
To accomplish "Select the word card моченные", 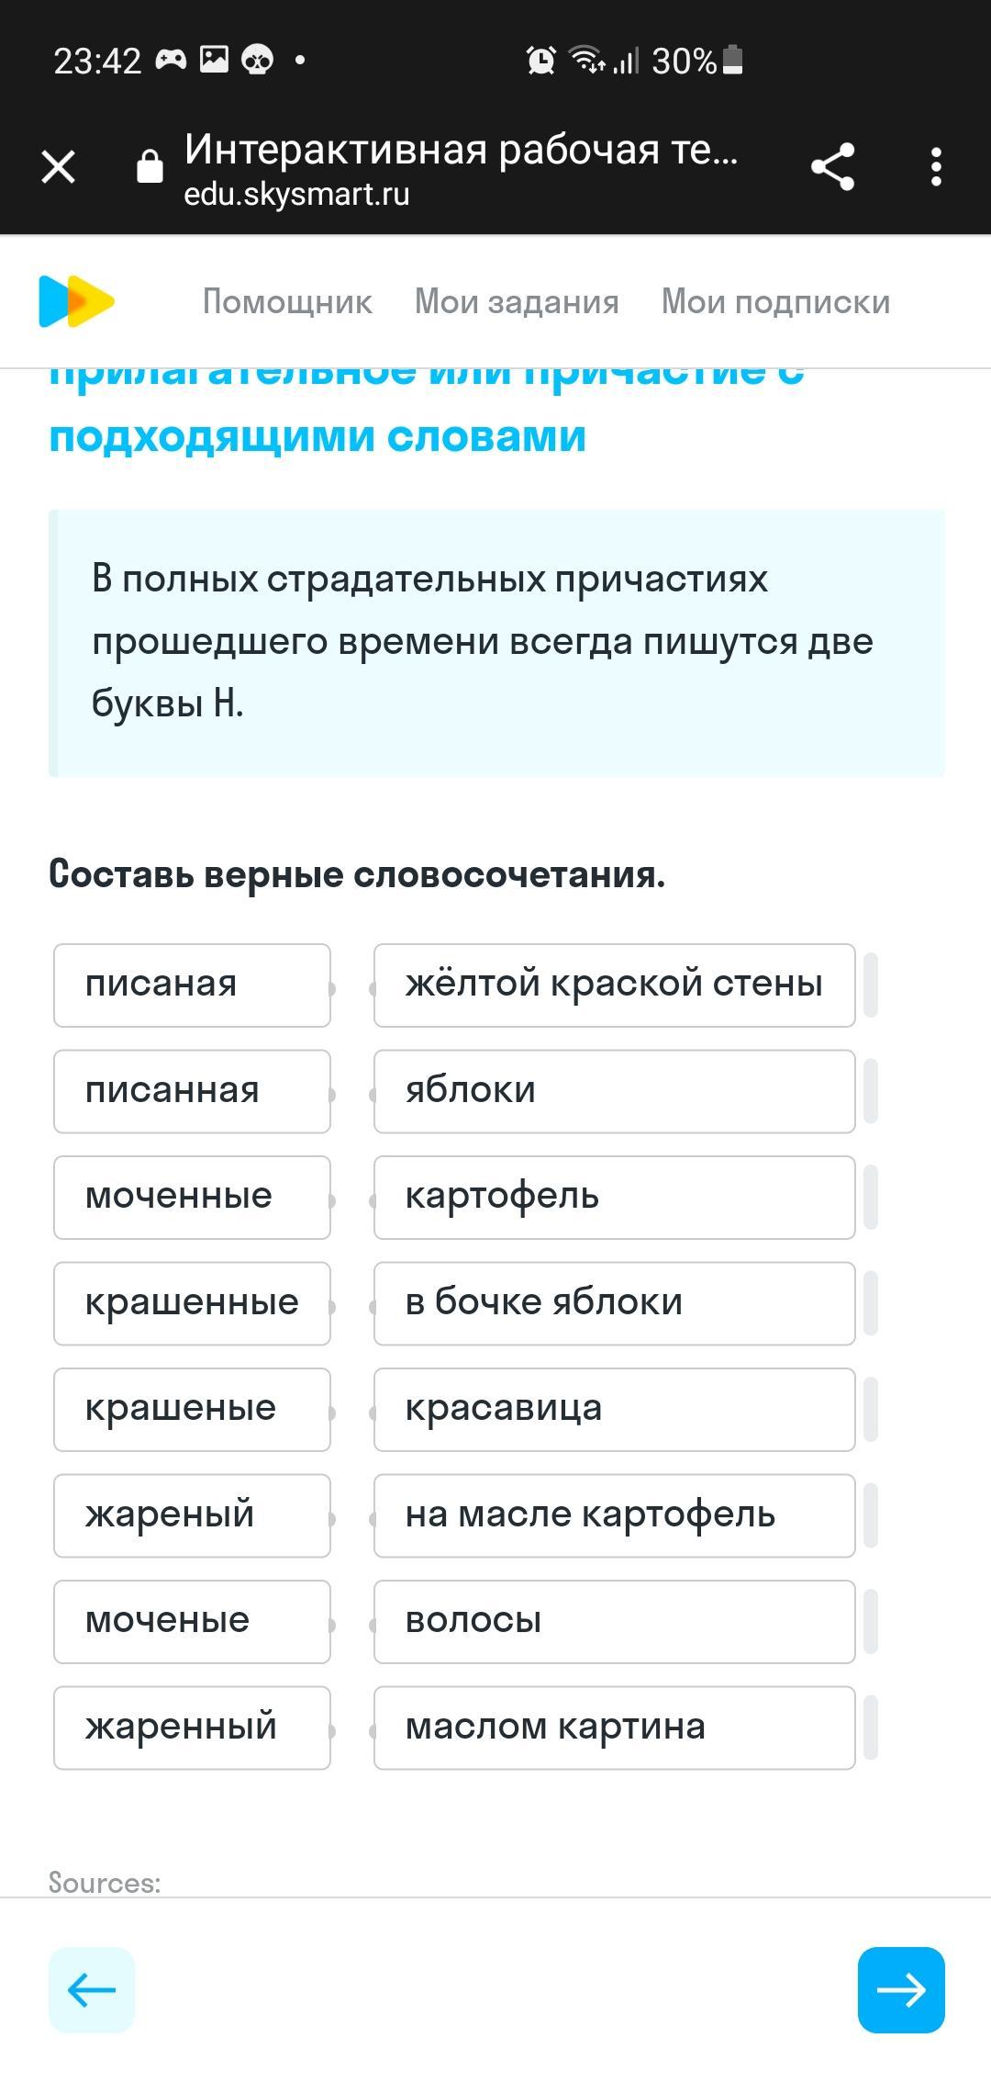I will [192, 1198].
